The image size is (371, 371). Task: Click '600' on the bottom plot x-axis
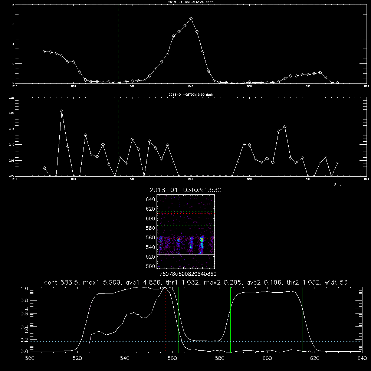point(267,358)
